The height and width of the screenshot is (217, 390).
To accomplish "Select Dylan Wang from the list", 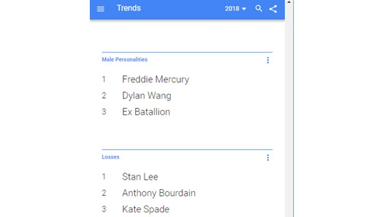I will click(147, 96).
